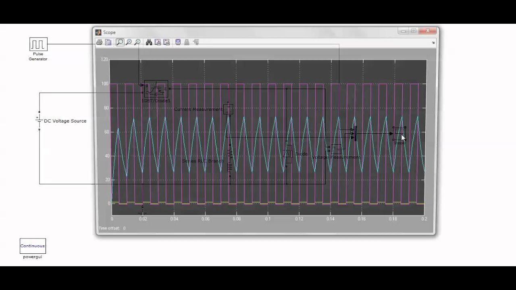Image resolution: width=516 pixels, height=290 pixels.
Task: Click the Scope window title text
Action: [109, 32]
